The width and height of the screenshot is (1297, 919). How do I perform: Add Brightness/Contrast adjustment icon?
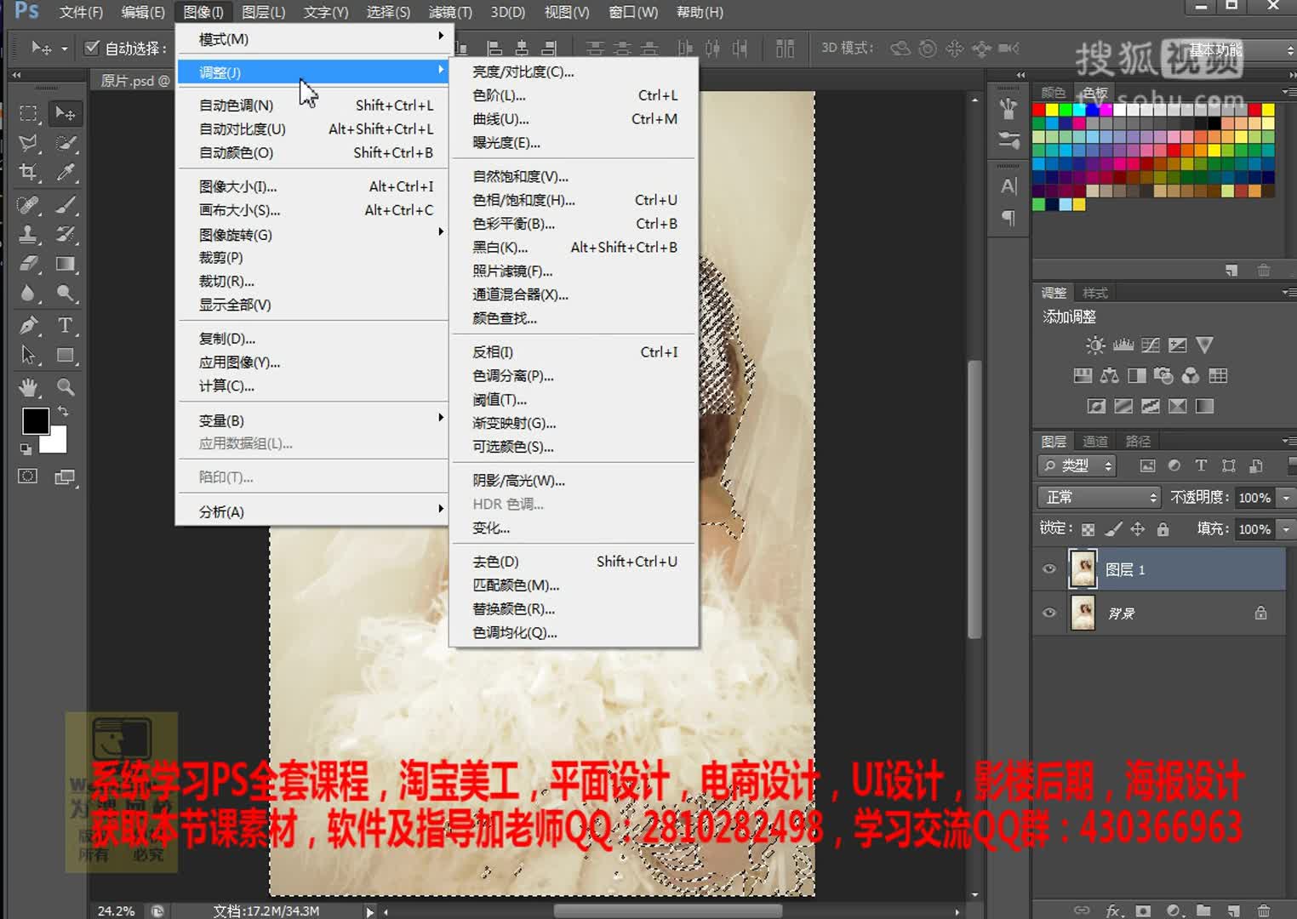coord(1095,345)
